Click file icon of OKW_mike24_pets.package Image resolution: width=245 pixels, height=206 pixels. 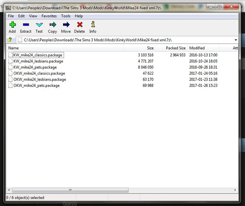(10, 85)
